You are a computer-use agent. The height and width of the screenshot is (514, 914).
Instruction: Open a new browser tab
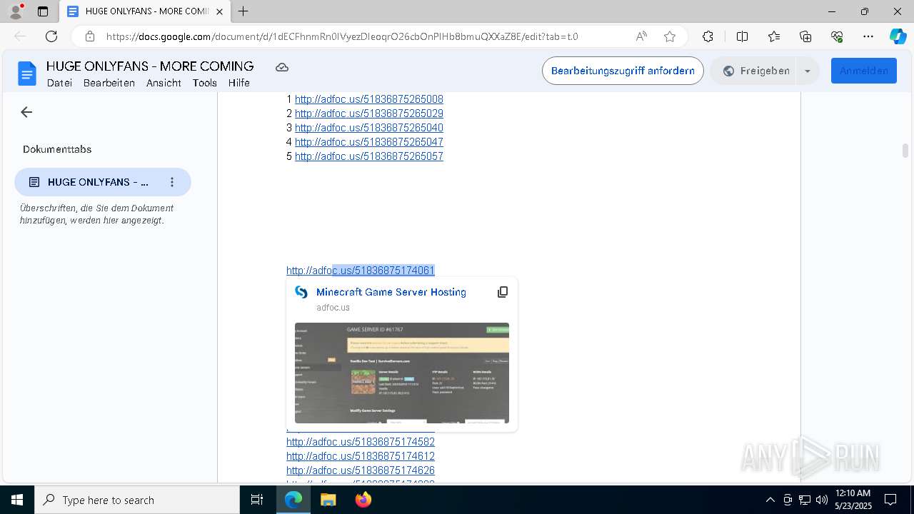coord(243,11)
